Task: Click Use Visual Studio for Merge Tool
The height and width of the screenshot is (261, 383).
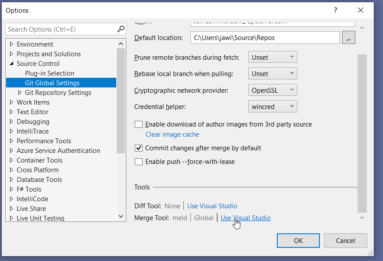Action: [x=245, y=218]
